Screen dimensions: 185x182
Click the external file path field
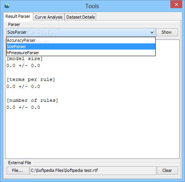[x=93, y=170]
